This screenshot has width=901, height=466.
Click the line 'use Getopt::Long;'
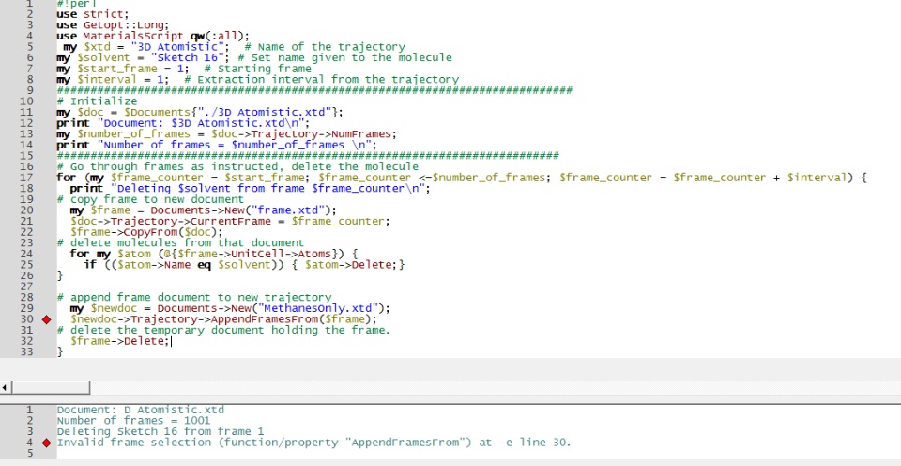pos(113,24)
